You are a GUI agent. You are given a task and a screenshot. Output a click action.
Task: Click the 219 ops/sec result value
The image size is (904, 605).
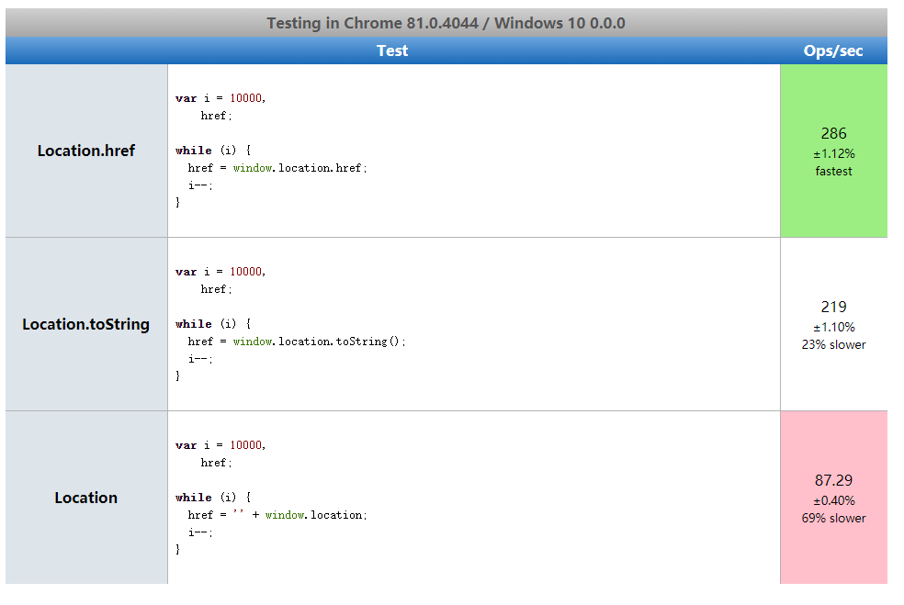point(833,307)
